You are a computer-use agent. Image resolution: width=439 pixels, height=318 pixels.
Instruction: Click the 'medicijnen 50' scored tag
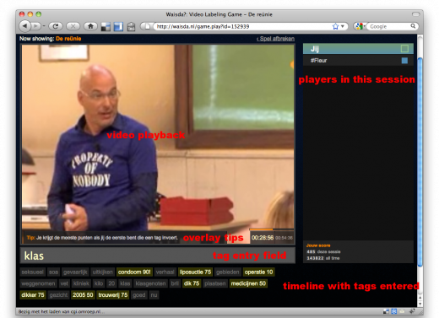tap(248, 283)
